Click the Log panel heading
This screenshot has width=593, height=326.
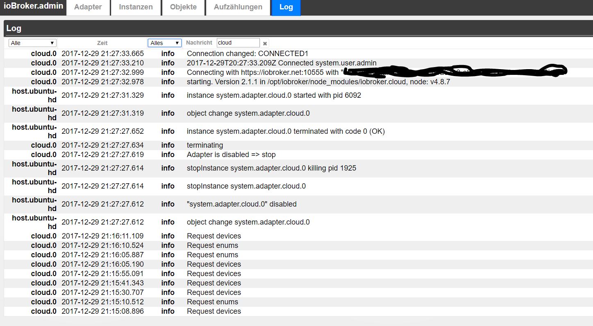pyautogui.click(x=14, y=28)
